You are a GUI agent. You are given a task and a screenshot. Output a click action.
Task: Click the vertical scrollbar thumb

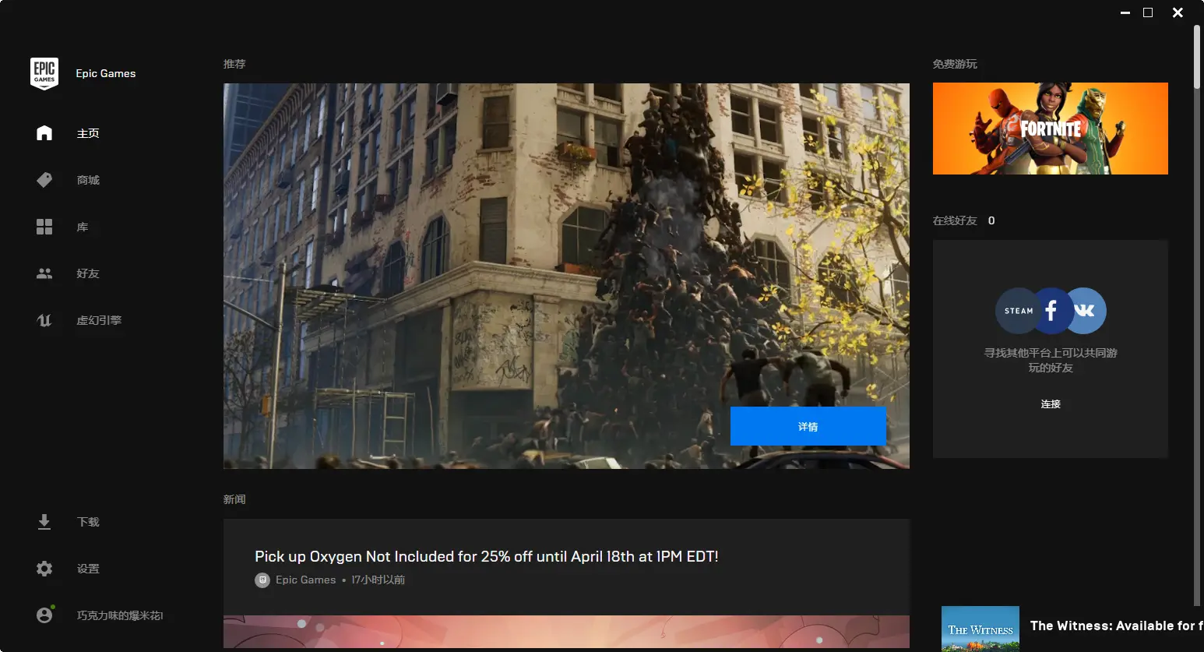1198,56
